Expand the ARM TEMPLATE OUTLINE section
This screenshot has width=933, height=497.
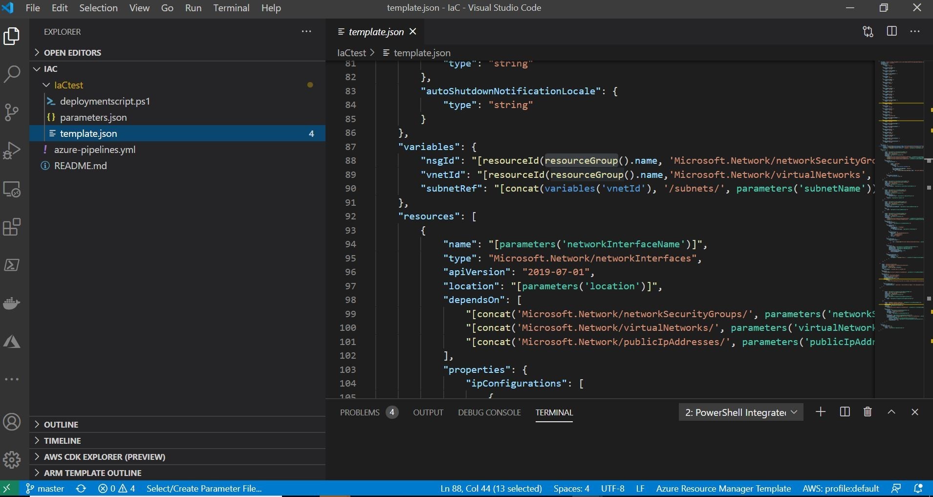(x=92, y=473)
